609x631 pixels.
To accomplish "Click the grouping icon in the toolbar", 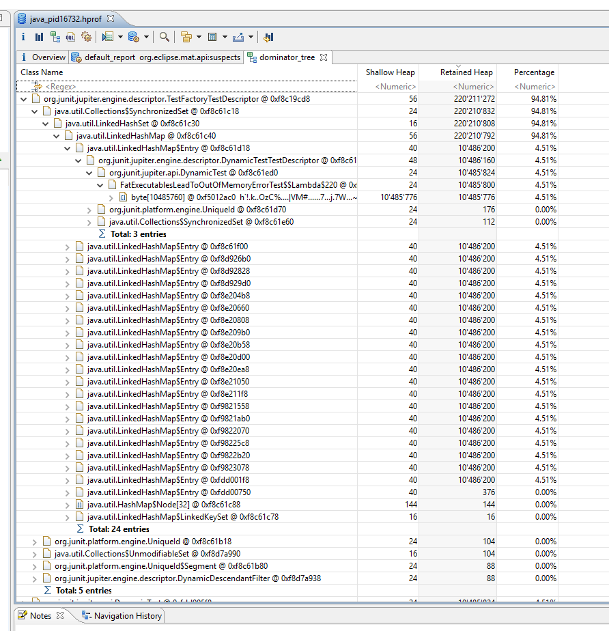I will [x=185, y=37].
